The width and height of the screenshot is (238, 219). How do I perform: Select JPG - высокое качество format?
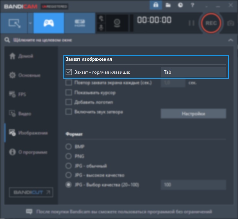click(68, 175)
